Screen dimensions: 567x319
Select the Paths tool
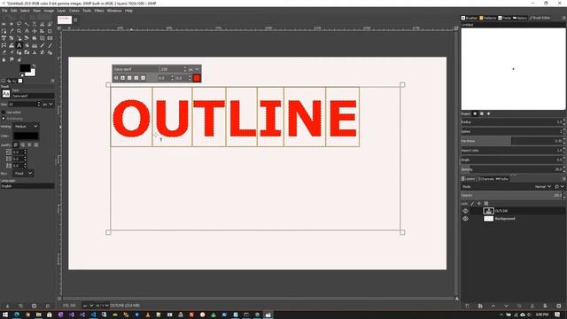4,31
